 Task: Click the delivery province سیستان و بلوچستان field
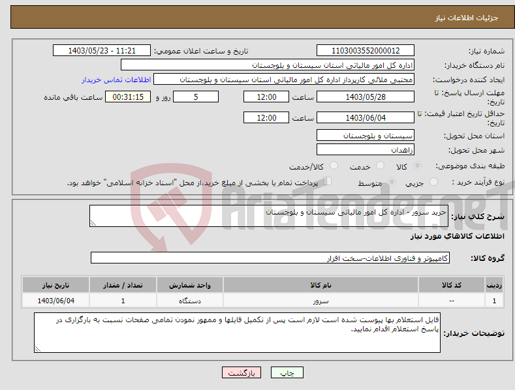(366, 135)
